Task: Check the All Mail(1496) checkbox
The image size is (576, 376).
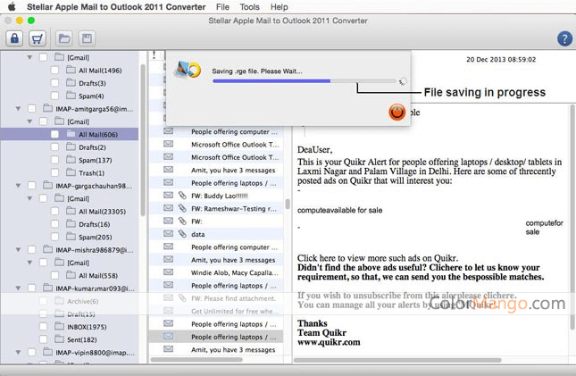Action: (54, 71)
